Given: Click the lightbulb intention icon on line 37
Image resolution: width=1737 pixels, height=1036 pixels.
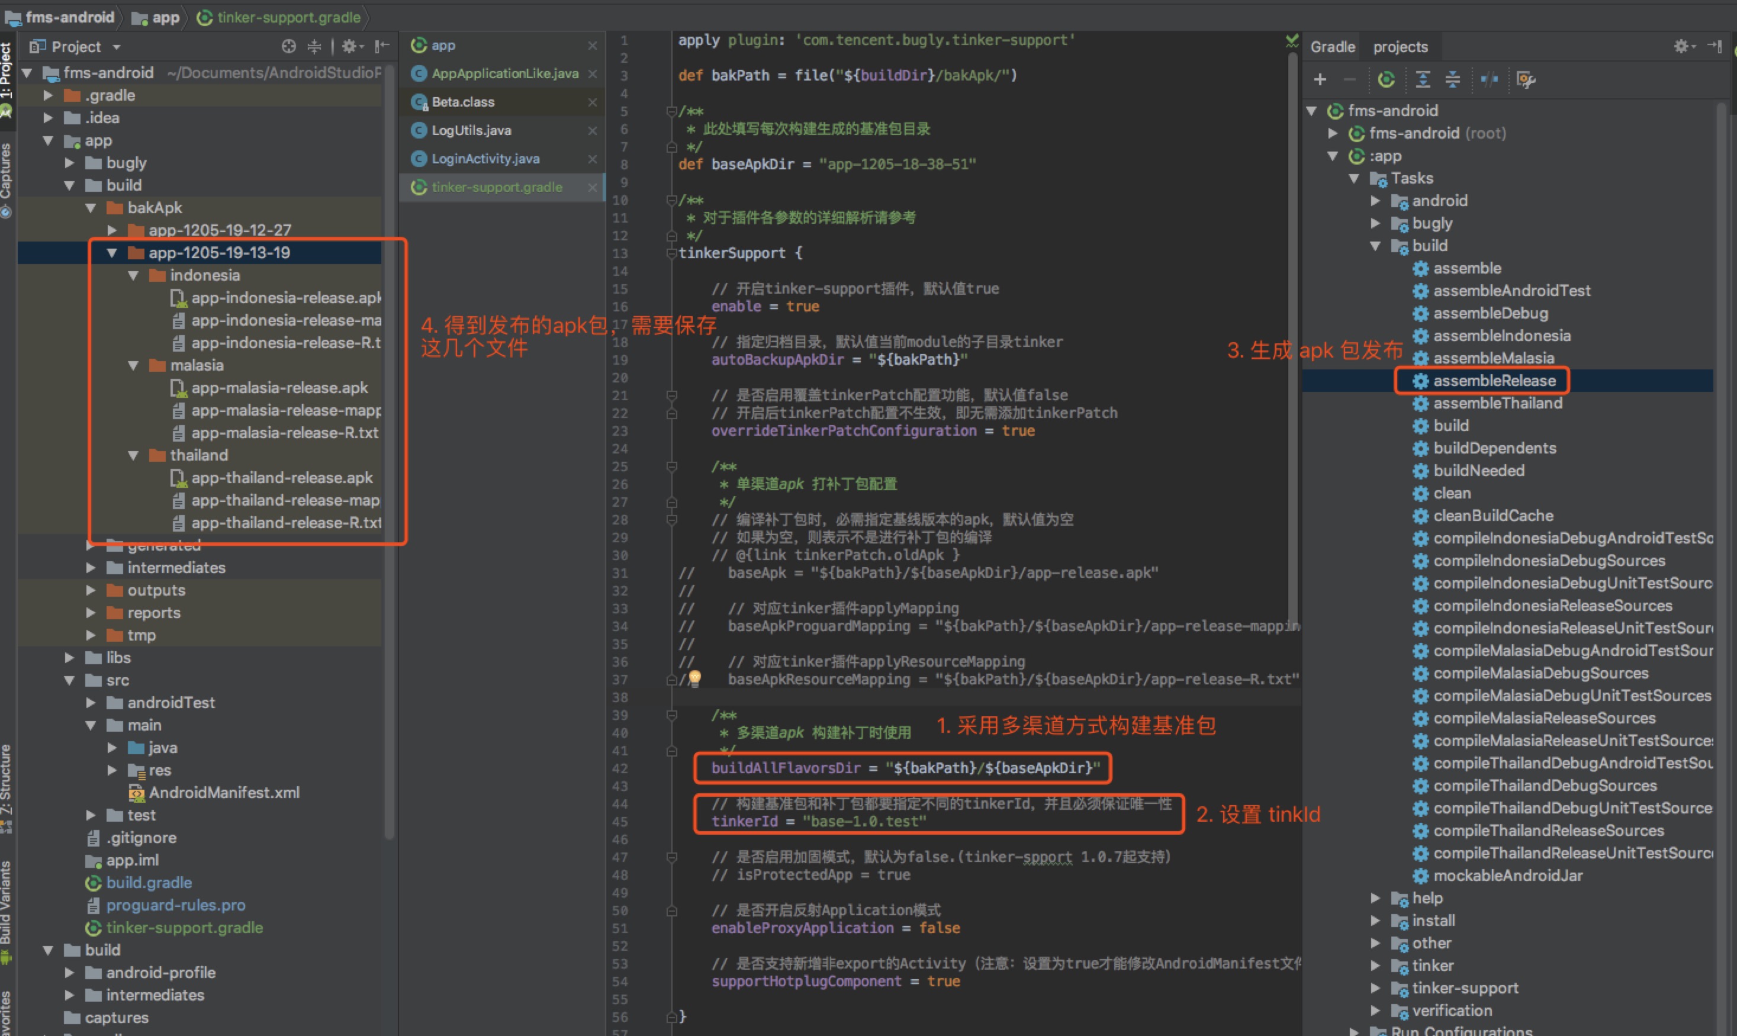Looking at the screenshot, I should tap(694, 677).
